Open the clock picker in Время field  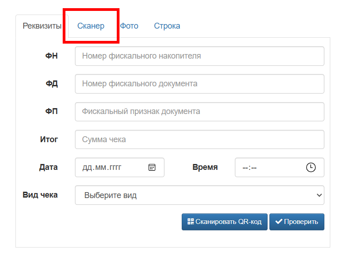point(310,167)
